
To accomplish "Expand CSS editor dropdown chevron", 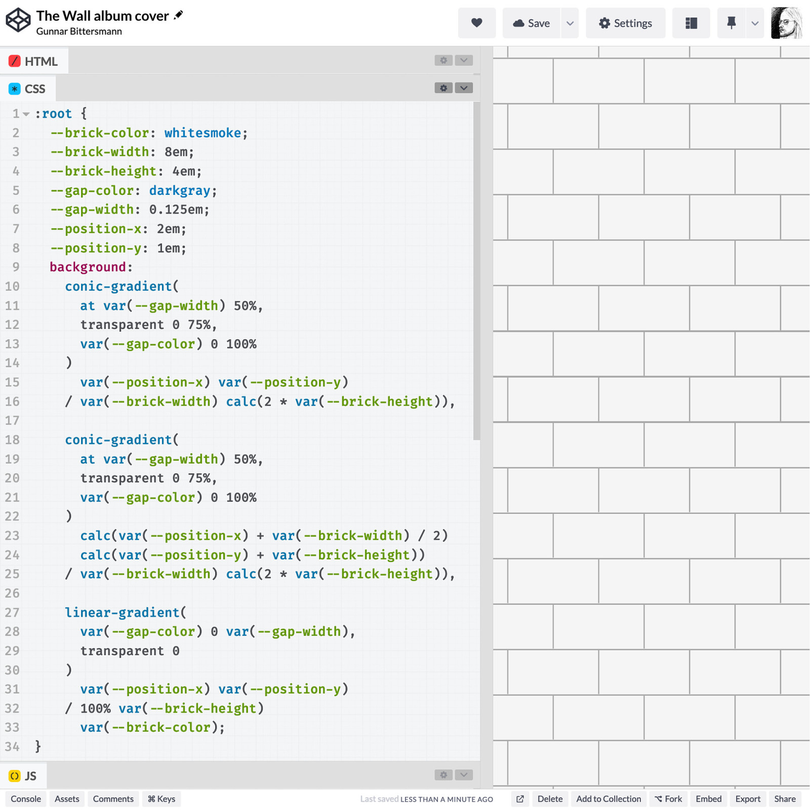I will [x=464, y=88].
